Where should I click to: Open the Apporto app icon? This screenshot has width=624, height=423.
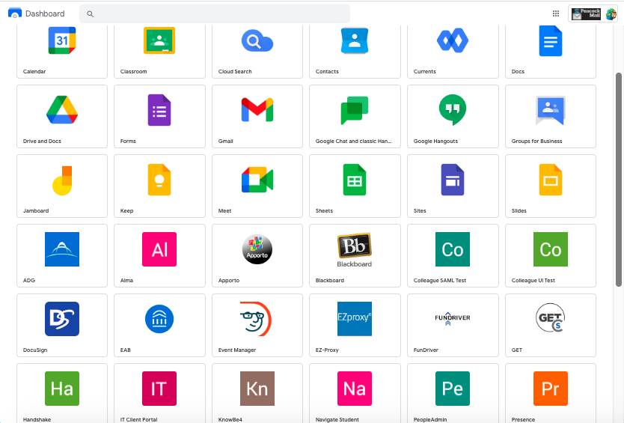[x=257, y=249]
